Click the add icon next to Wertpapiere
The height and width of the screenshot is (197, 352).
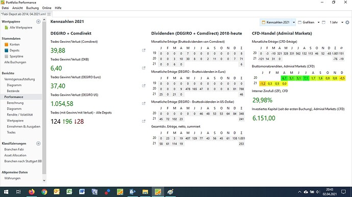tap(38, 21)
